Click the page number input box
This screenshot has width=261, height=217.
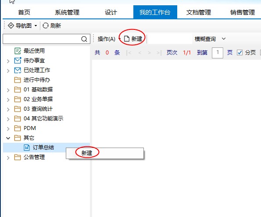pyautogui.click(x=218, y=53)
